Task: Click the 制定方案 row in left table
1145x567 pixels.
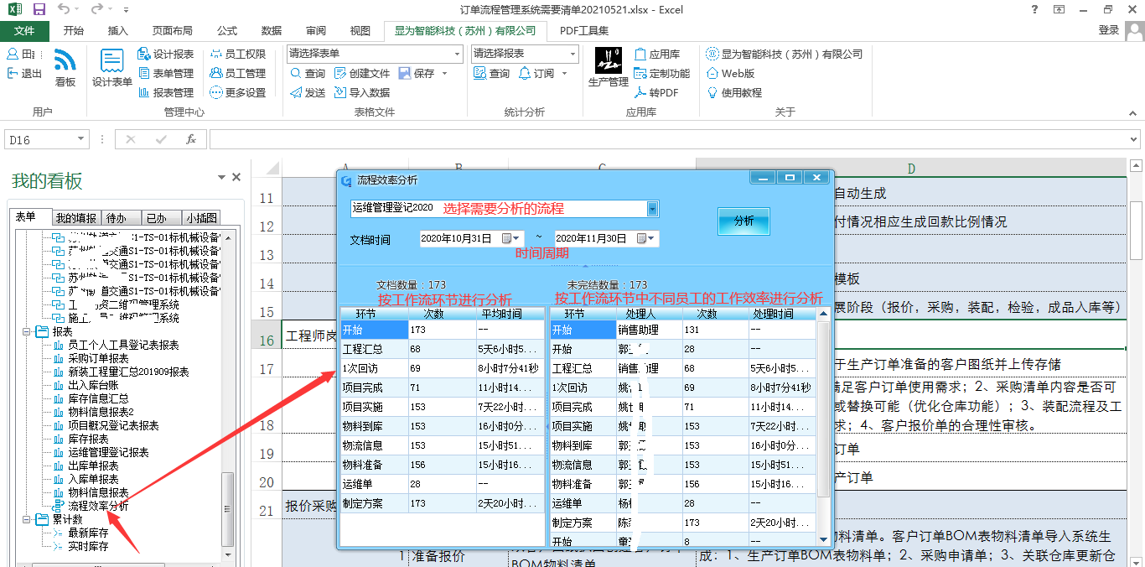Action: pyautogui.click(x=442, y=503)
